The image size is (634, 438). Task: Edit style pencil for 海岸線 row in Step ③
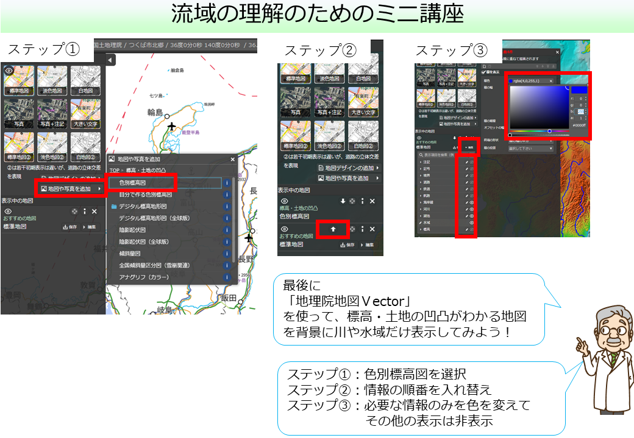pyautogui.click(x=466, y=203)
